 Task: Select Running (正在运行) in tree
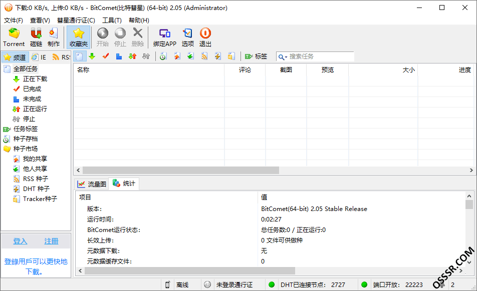[x=35, y=109]
